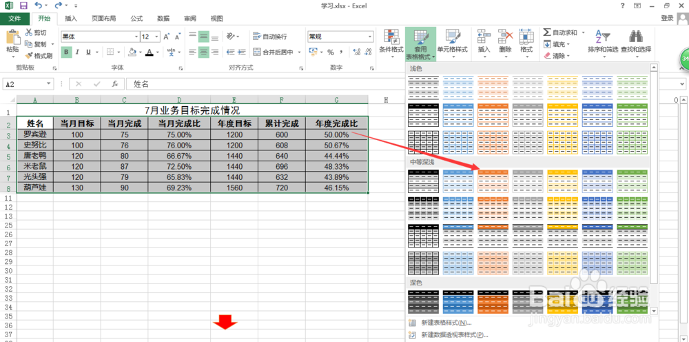Viewport: 689px width, 342px height.
Task: Open the number format dropdown (常规)
Action: 371,37
